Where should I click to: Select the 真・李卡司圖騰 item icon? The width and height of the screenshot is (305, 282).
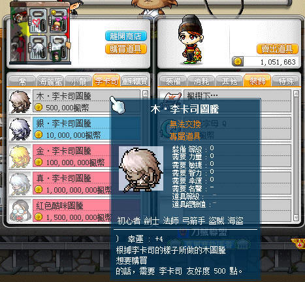[20, 184]
